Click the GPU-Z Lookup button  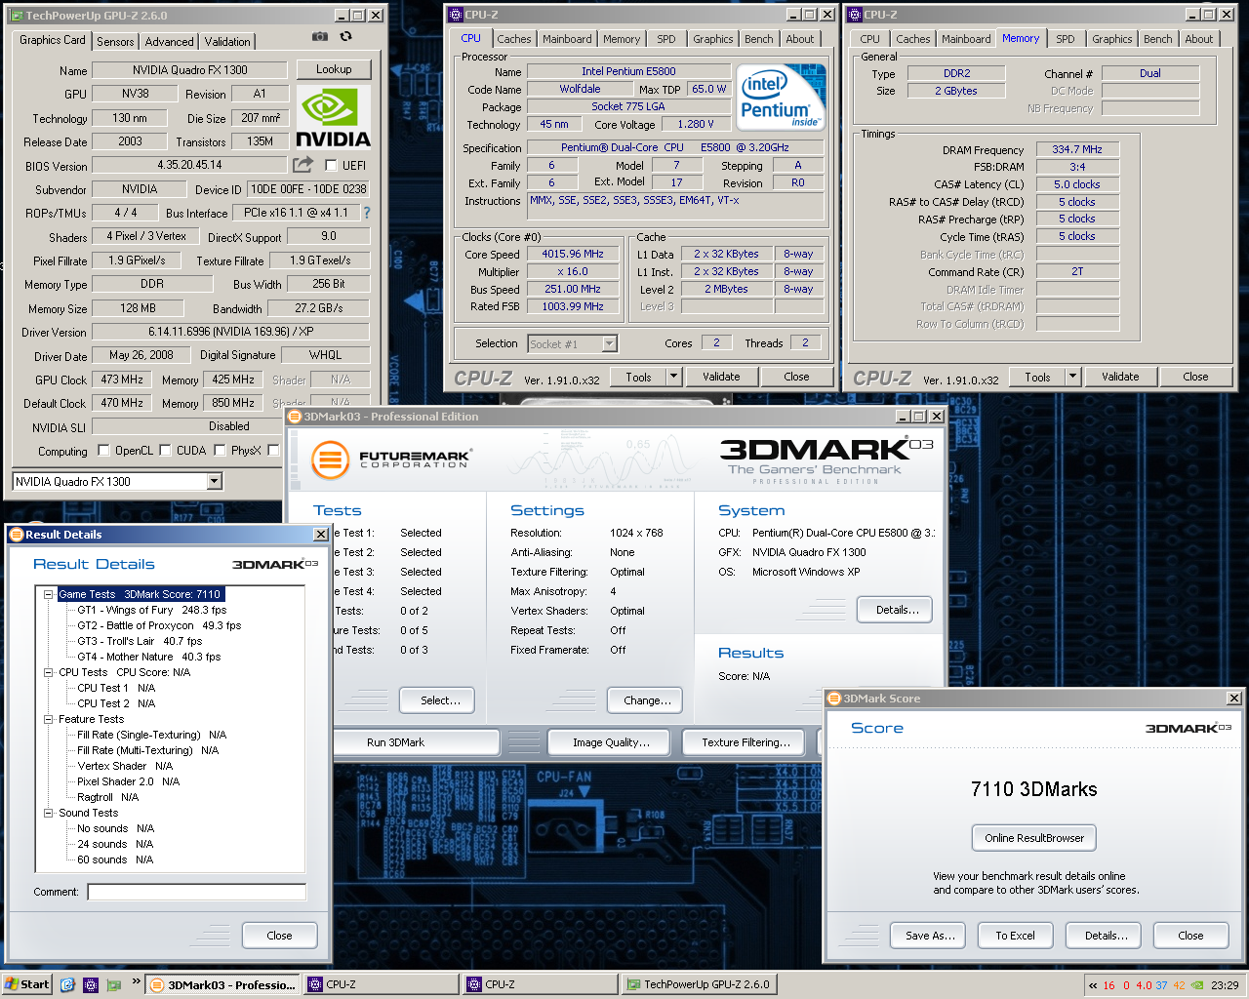[x=334, y=69]
